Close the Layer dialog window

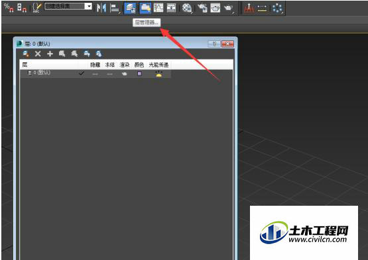227,44
